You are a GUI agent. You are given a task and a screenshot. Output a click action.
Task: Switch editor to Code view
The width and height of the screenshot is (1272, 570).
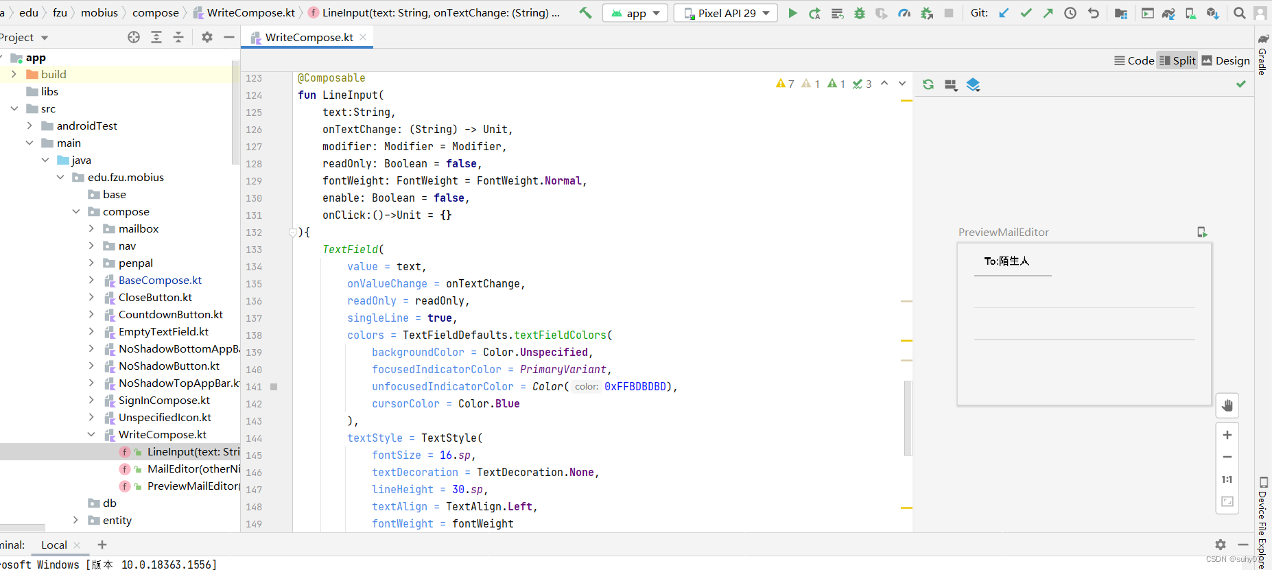pos(1134,60)
